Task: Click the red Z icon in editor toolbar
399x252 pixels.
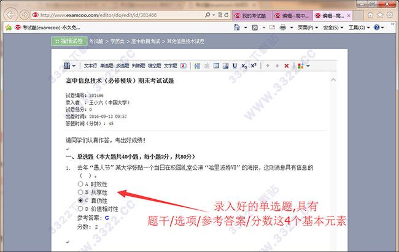Action: [183, 66]
